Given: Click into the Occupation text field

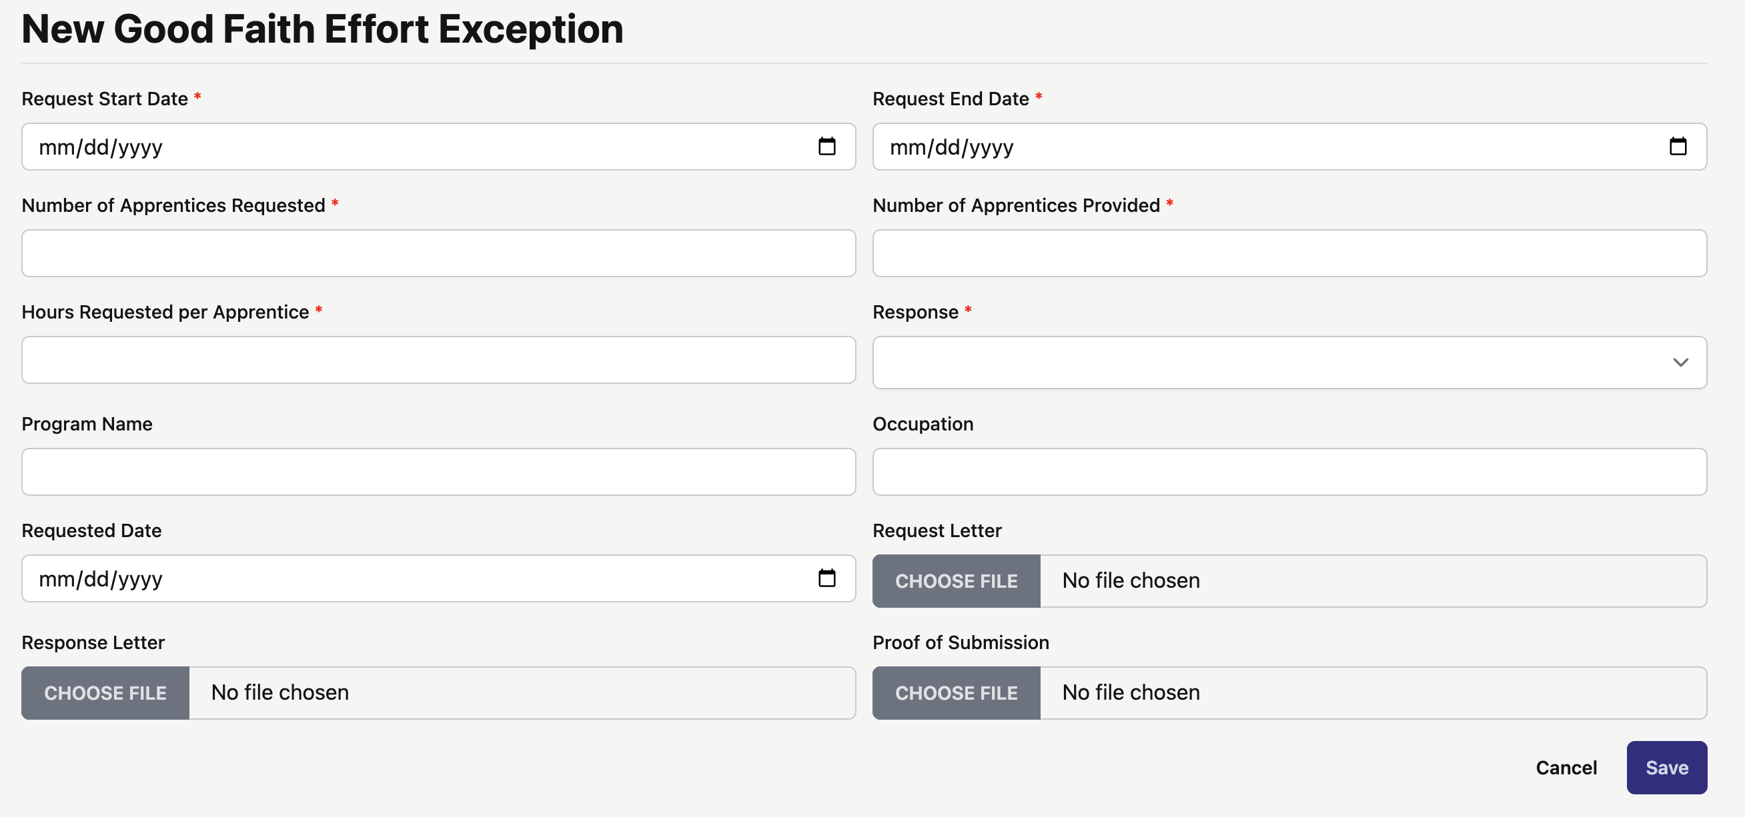Looking at the screenshot, I should point(1289,471).
